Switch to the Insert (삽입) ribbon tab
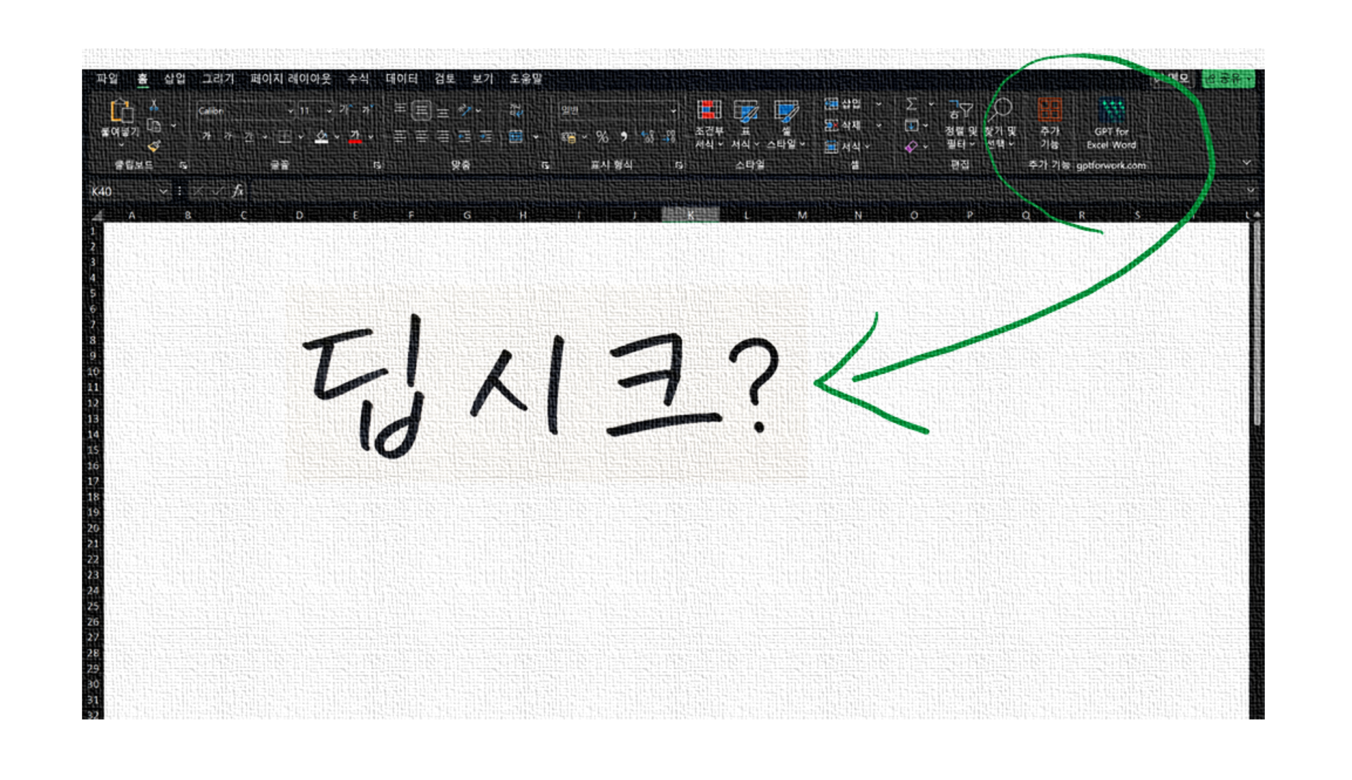Screen dimensions: 1352x780 click(175, 79)
